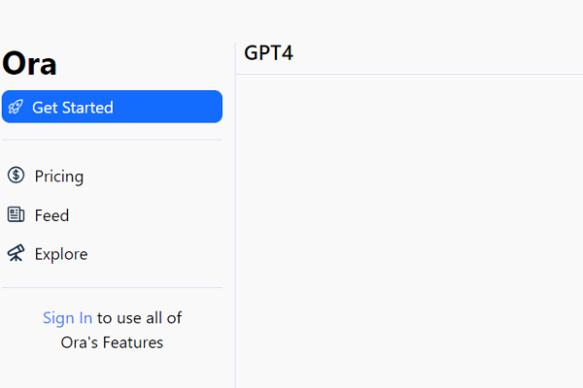The image size is (583, 388).
Task: Click the Explore text label
Action: click(61, 253)
